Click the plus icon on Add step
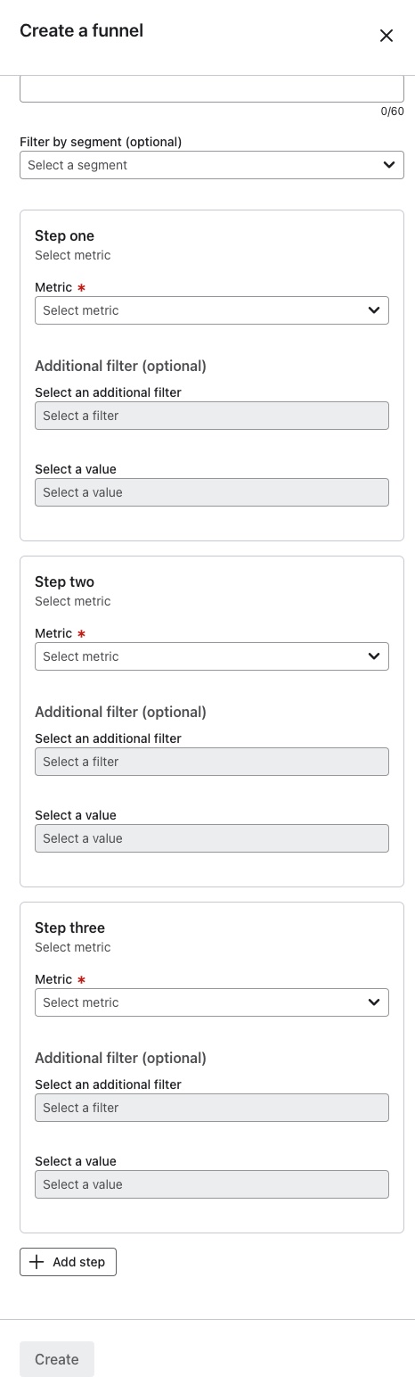Viewport: 415px width, 1377px height. click(x=37, y=1262)
